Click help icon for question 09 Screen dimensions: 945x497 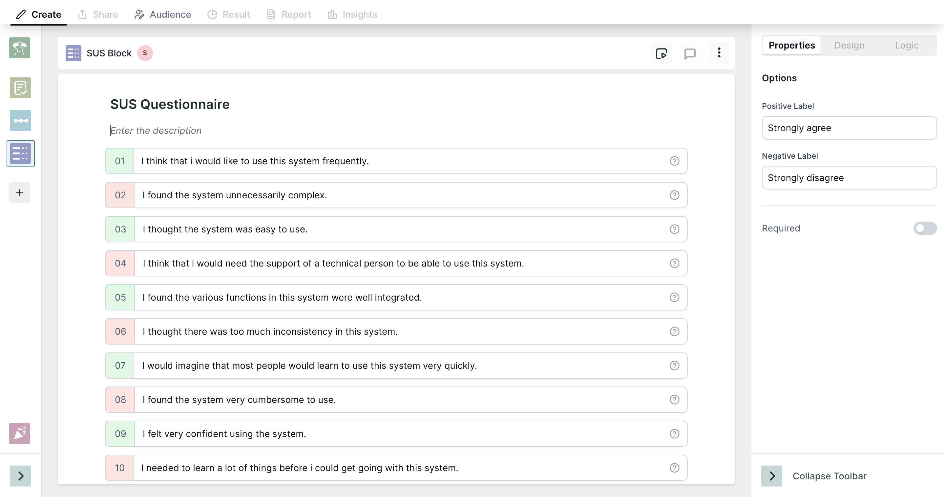coord(674,434)
